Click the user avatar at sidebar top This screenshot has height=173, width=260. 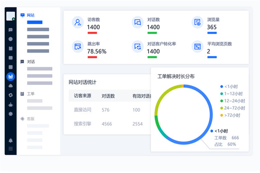[x=10, y=16]
